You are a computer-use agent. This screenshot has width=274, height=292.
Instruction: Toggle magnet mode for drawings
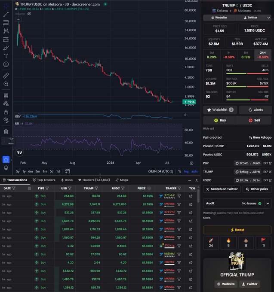coord(6,95)
